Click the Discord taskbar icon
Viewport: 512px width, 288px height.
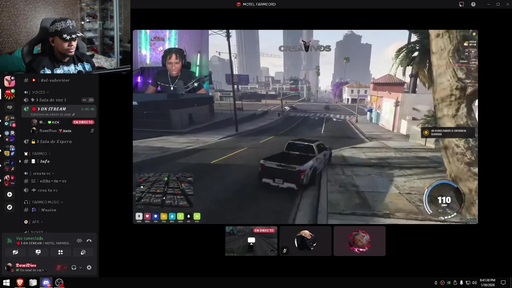click(46, 283)
